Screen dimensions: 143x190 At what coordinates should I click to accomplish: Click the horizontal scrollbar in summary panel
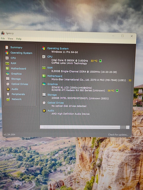tap(85, 127)
